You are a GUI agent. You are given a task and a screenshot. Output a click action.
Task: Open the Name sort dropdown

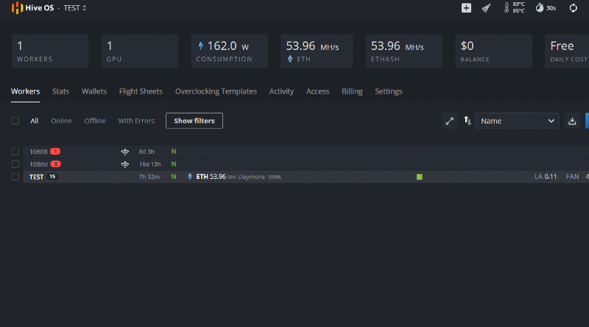(517, 121)
